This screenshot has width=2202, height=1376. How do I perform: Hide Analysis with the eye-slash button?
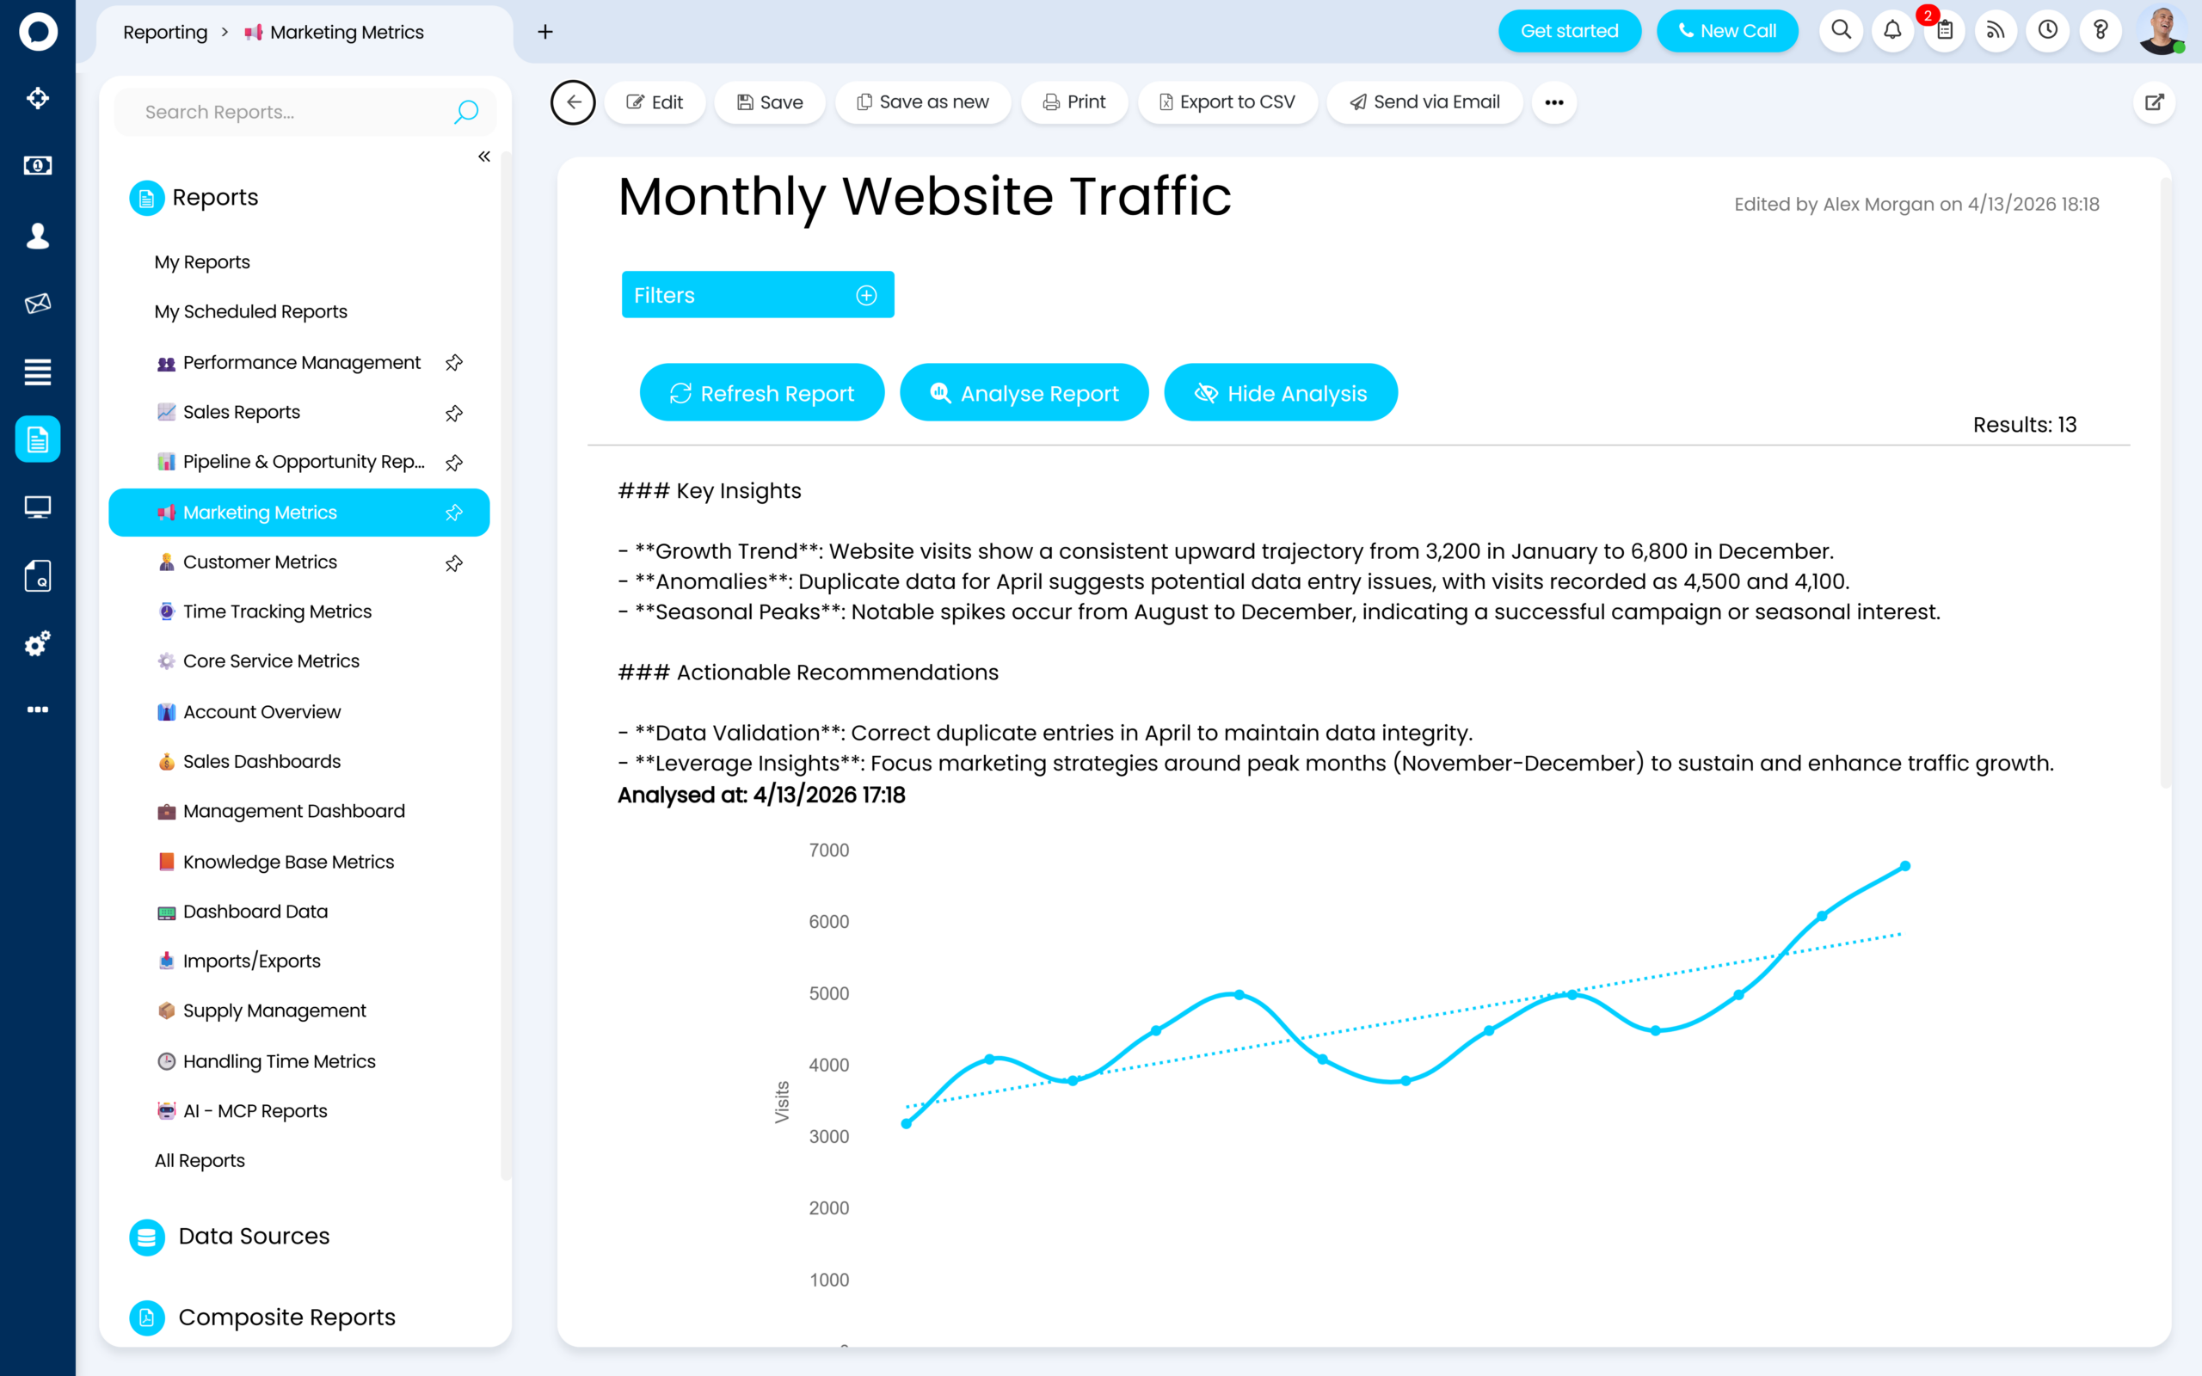pyautogui.click(x=1280, y=393)
